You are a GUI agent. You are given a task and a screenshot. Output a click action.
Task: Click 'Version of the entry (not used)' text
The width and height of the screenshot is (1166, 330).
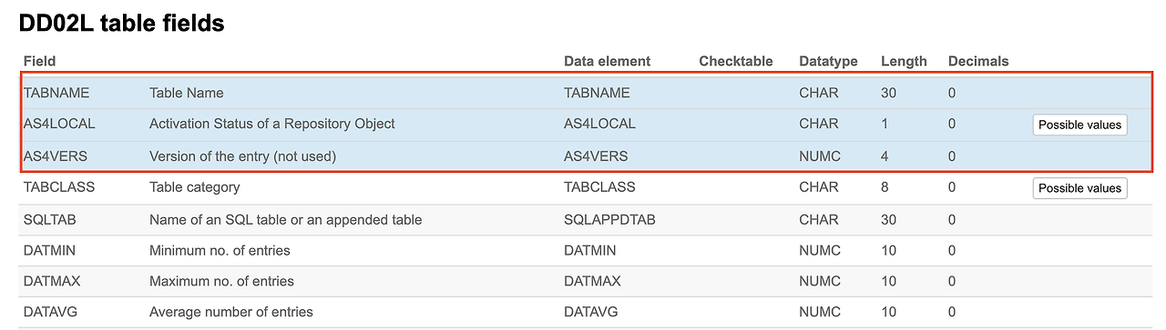click(243, 156)
